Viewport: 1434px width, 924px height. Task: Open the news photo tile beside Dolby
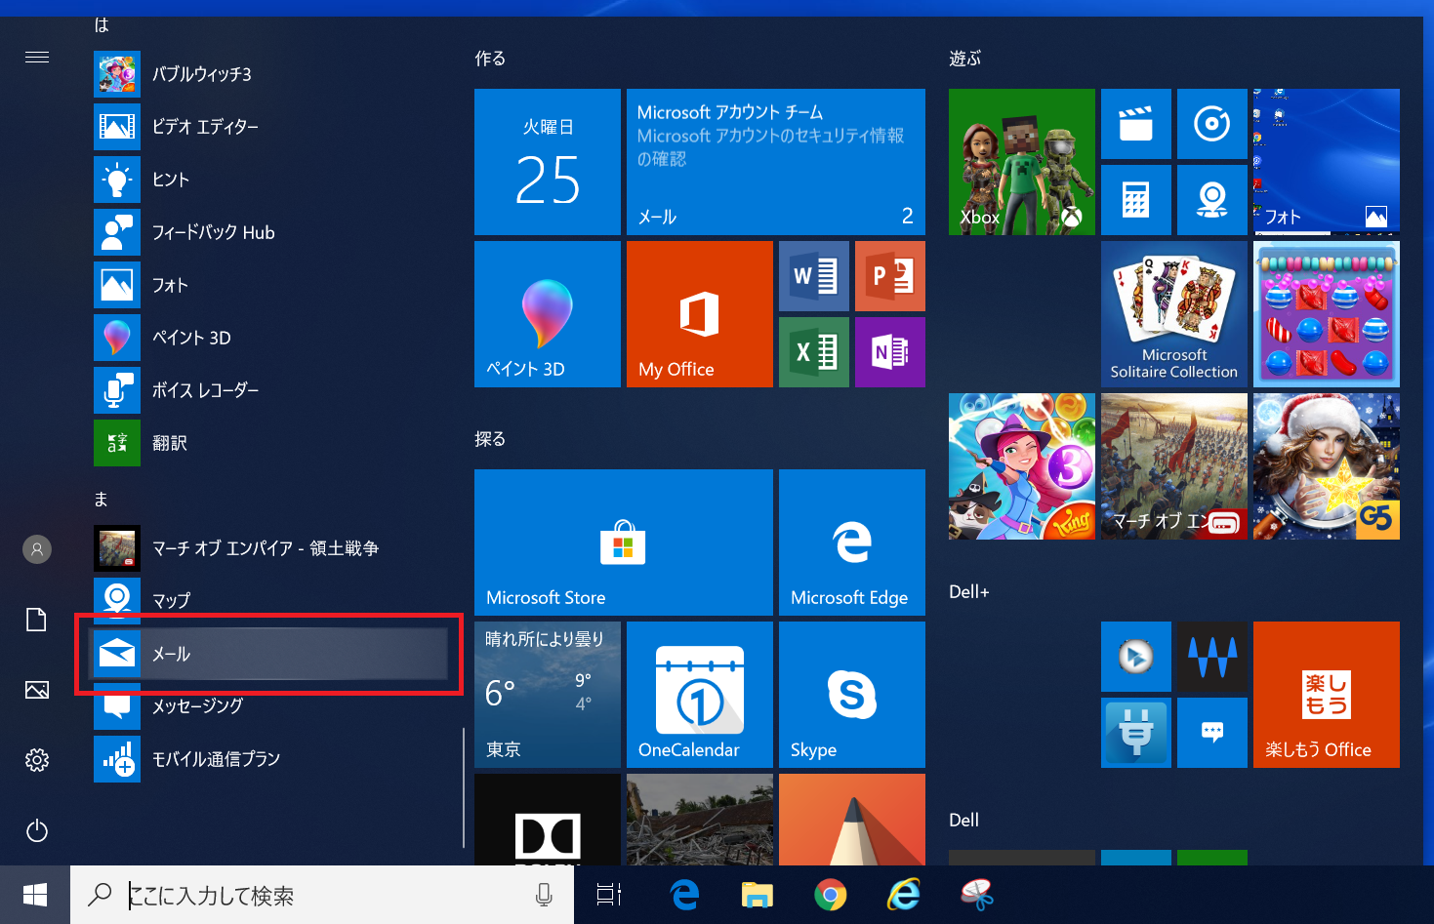click(700, 820)
